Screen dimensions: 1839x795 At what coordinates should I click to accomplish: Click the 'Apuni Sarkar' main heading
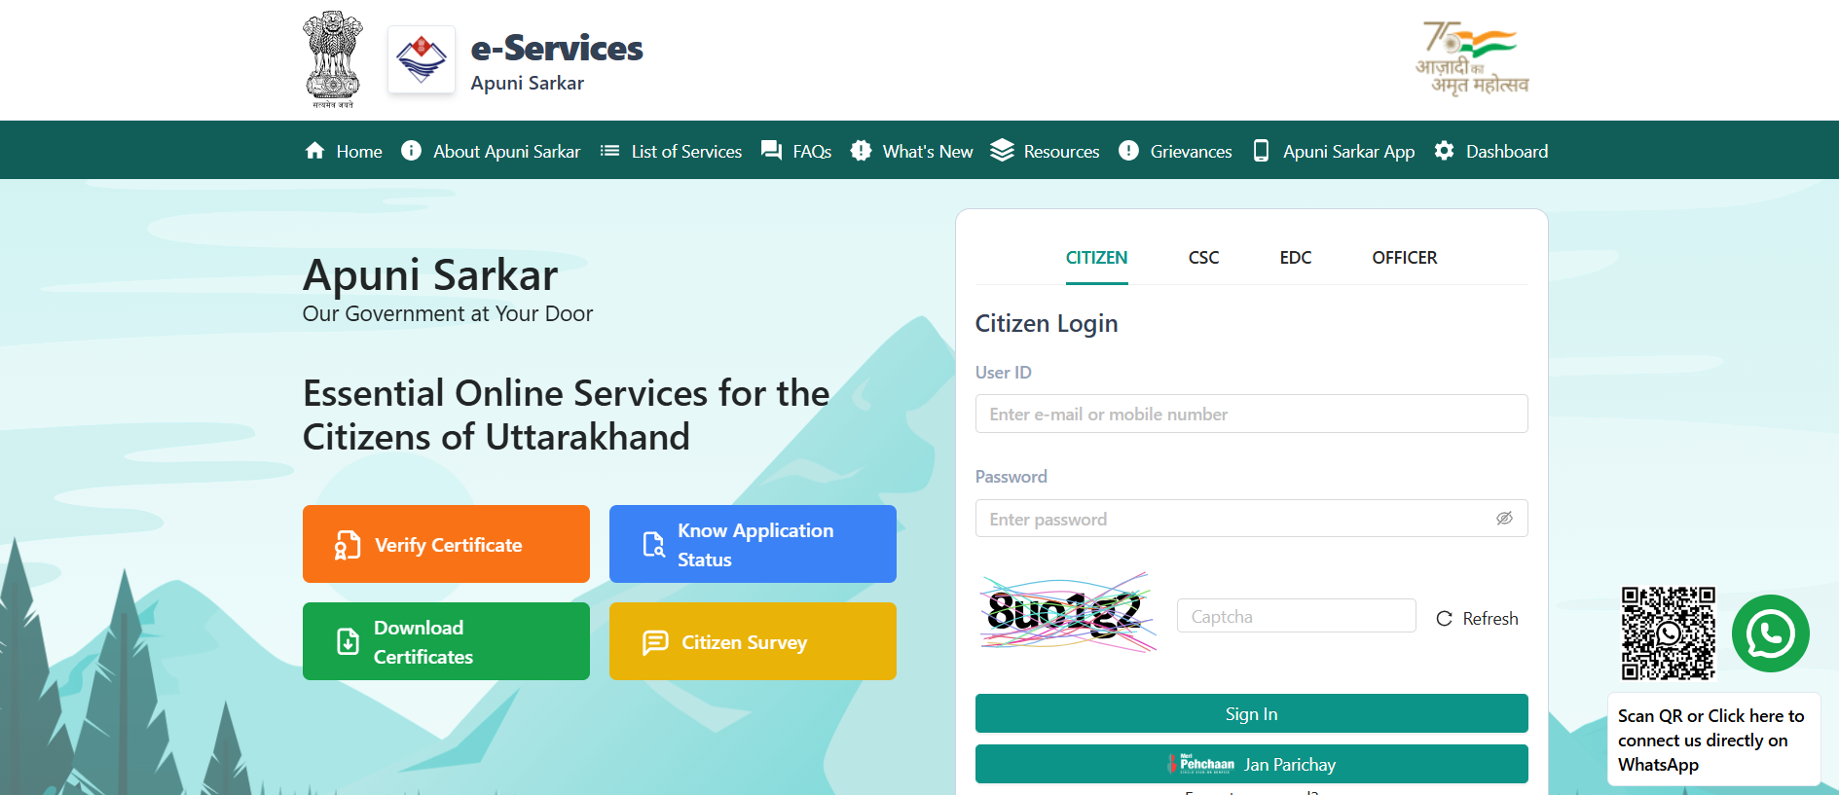430,274
